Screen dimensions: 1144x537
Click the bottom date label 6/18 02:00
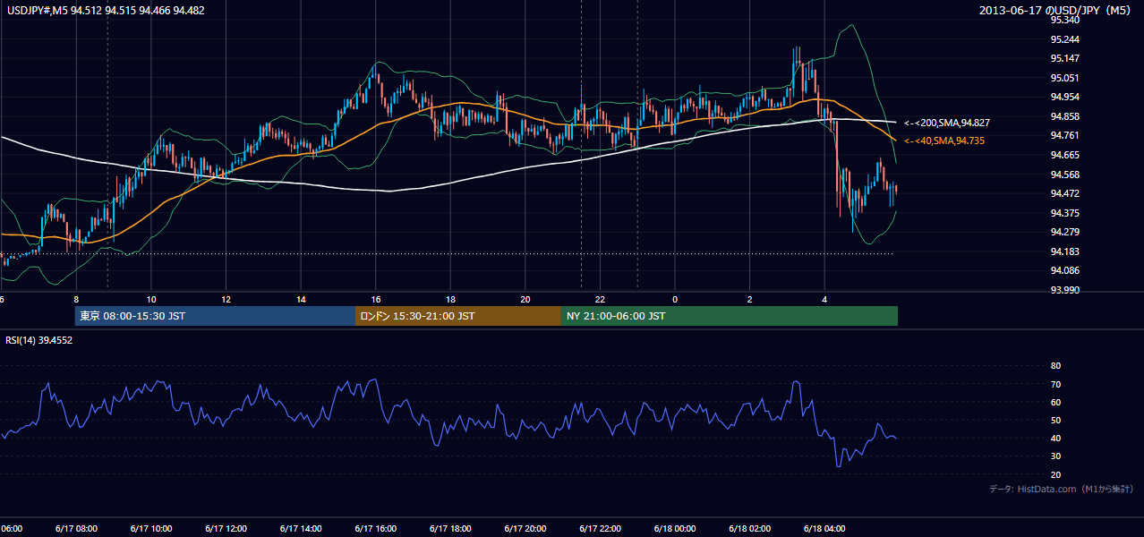[x=750, y=529]
